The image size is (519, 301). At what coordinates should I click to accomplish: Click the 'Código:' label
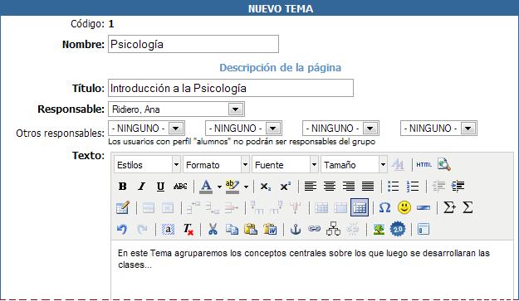point(87,24)
